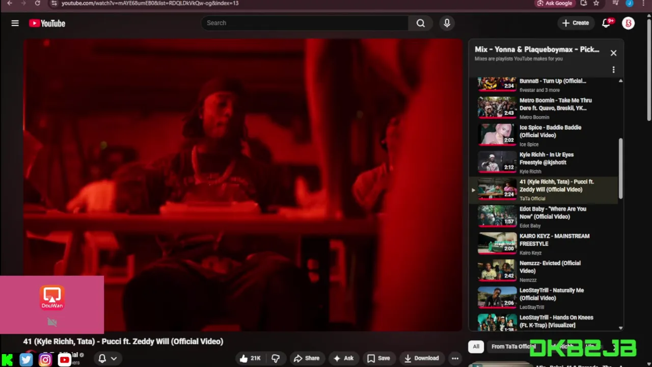The height and width of the screenshot is (367, 652).
Task: Open the Twitter overlay icon
Action: point(26,360)
